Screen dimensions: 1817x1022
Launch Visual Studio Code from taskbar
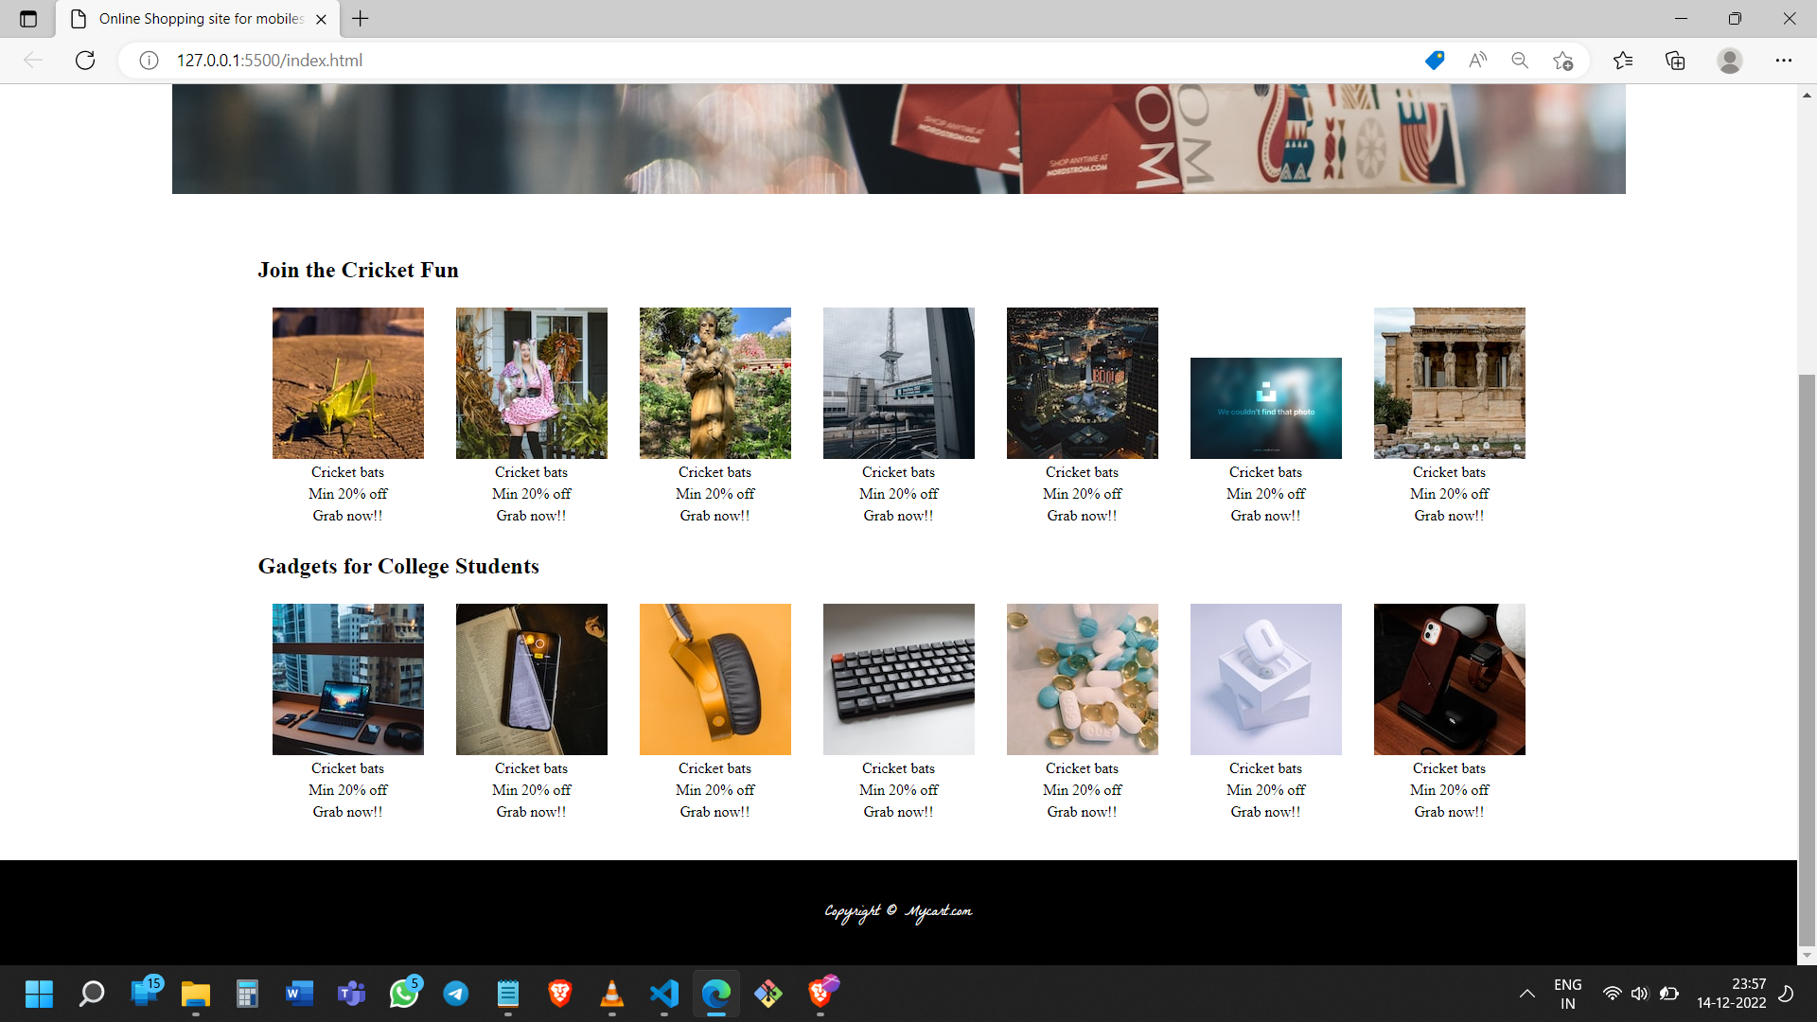pos(664,995)
